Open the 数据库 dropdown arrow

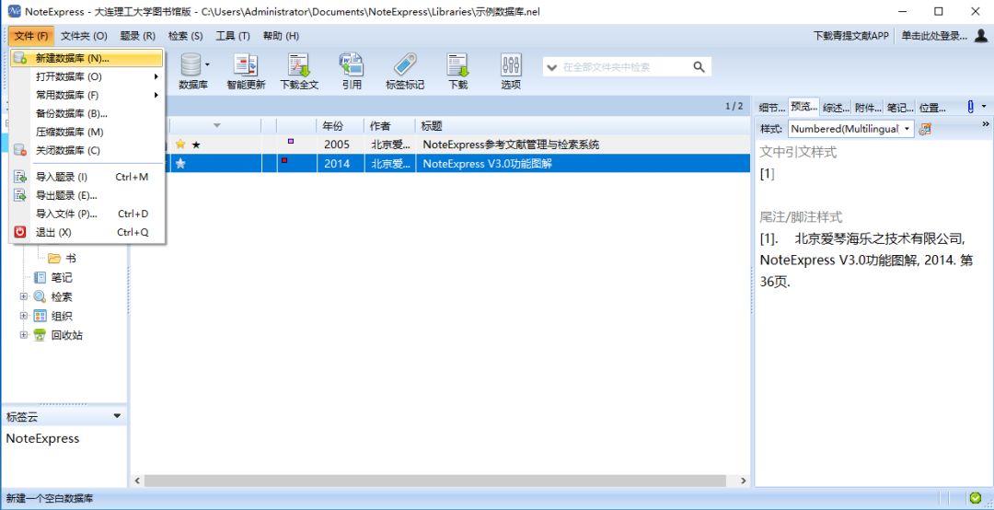click(x=207, y=64)
